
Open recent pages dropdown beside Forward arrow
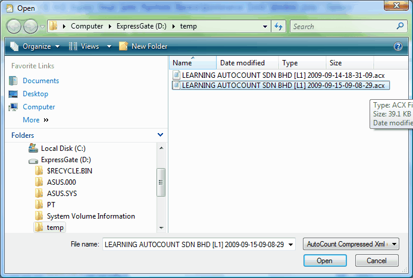(42, 26)
